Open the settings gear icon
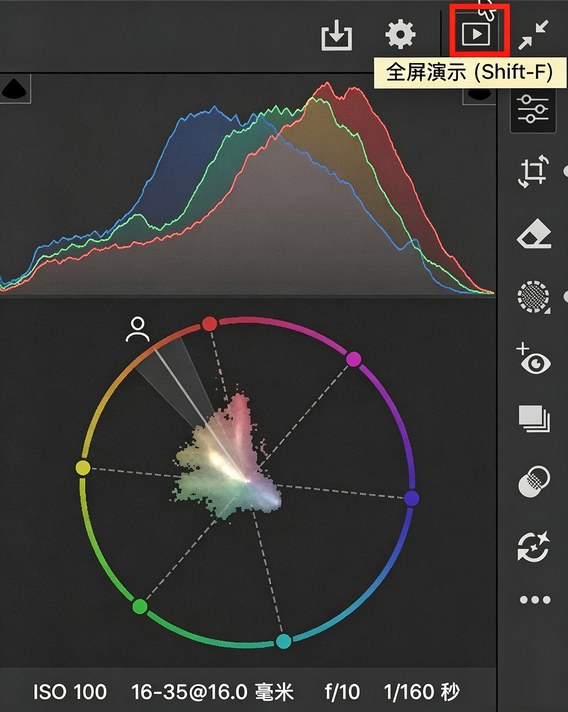Screen dimensions: 568x712 click(400, 35)
